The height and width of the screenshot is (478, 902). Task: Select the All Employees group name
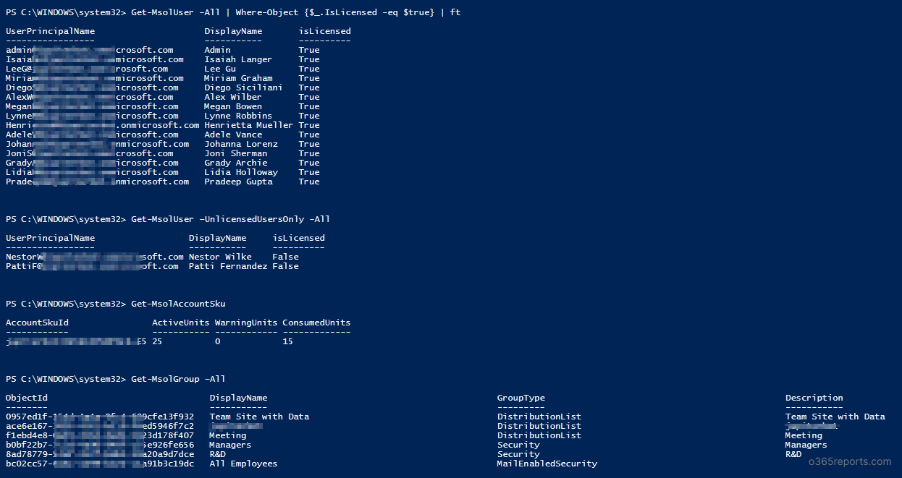[x=243, y=464]
